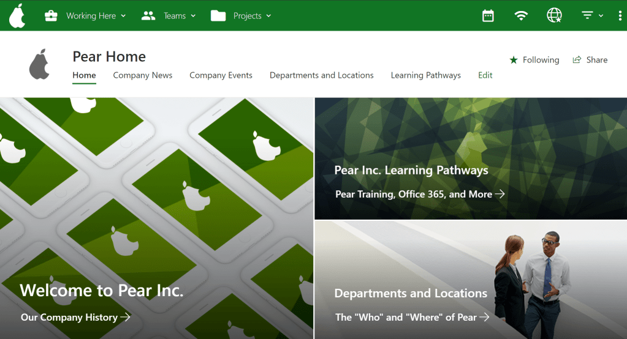Screen dimensions: 627x339
Task: Expand the chevron next to the filter icon
Action: tap(601, 16)
